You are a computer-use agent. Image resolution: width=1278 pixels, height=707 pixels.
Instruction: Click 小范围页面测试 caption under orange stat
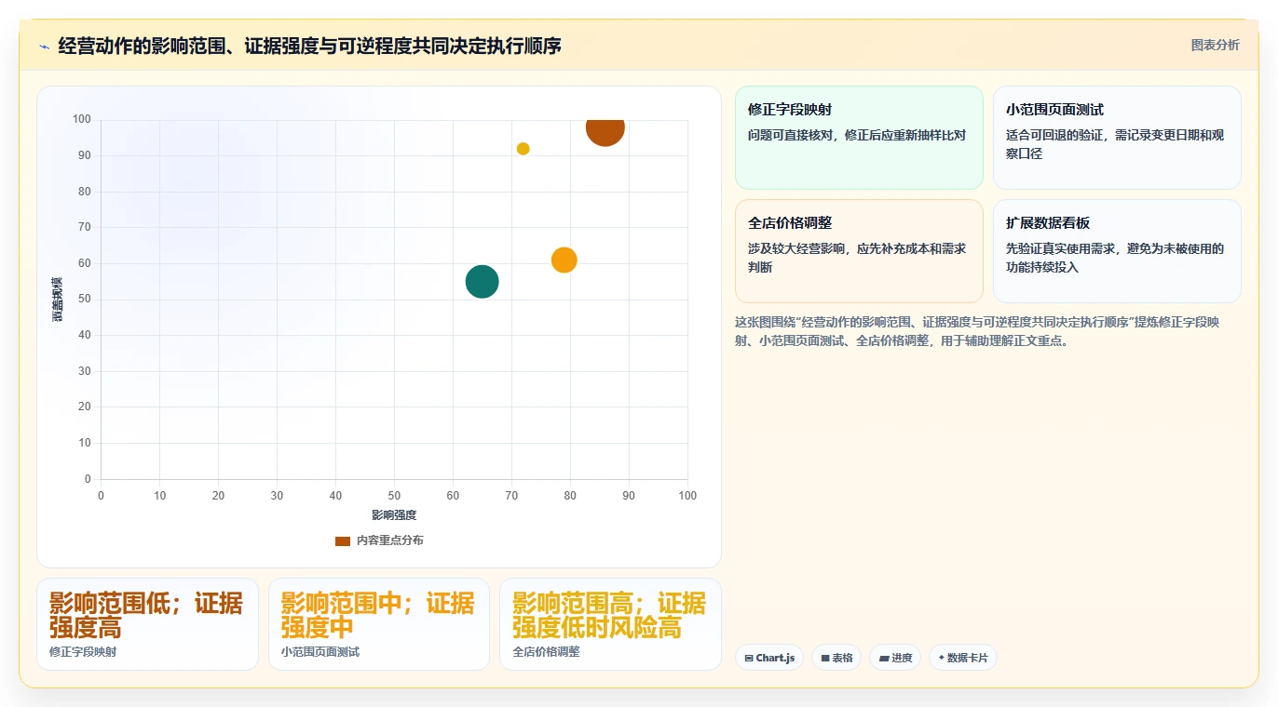[320, 652]
